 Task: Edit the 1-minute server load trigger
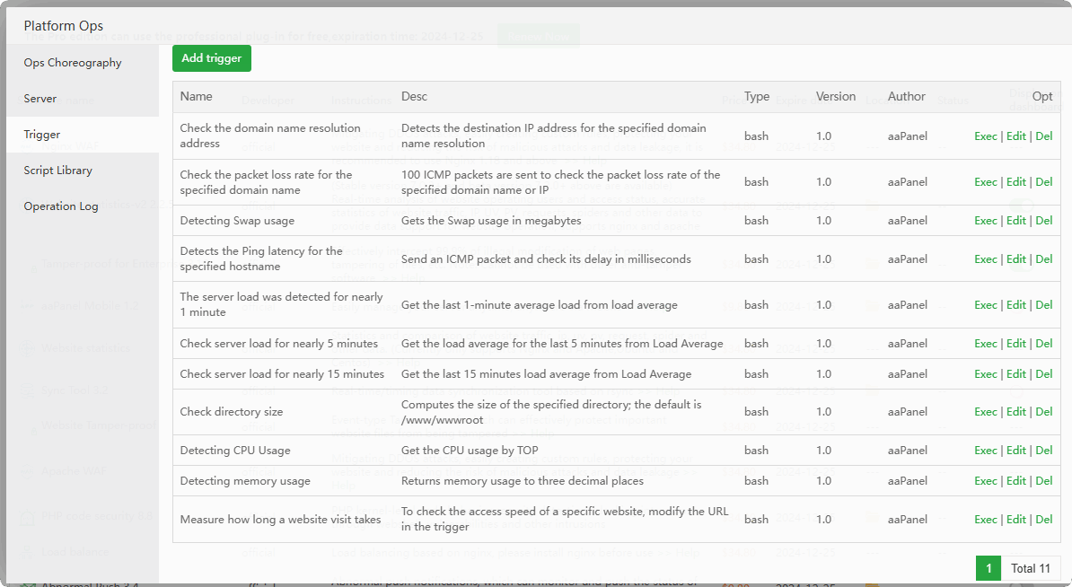tap(1016, 305)
